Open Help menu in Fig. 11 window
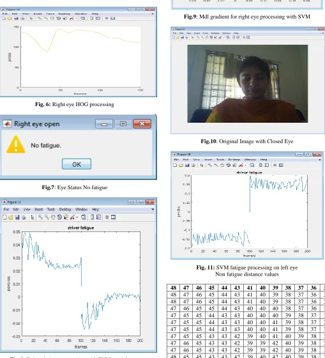The image size is (325, 358). click(x=264, y=160)
